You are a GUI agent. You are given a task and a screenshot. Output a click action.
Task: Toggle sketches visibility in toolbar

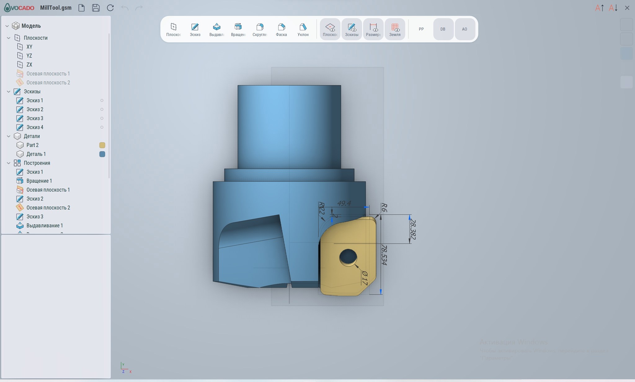(x=352, y=29)
